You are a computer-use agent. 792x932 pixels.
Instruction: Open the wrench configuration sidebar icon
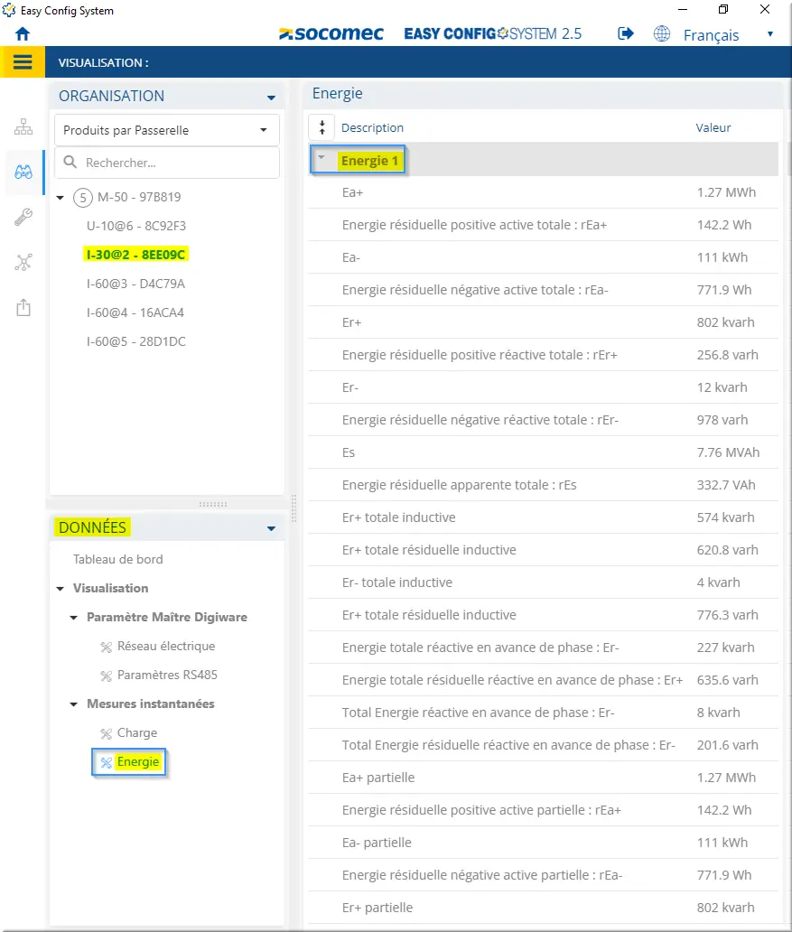coord(23,217)
